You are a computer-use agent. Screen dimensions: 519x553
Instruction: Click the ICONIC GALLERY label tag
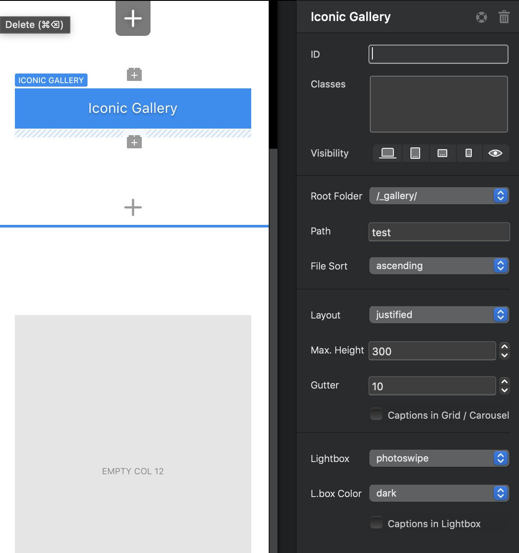pos(51,80)
